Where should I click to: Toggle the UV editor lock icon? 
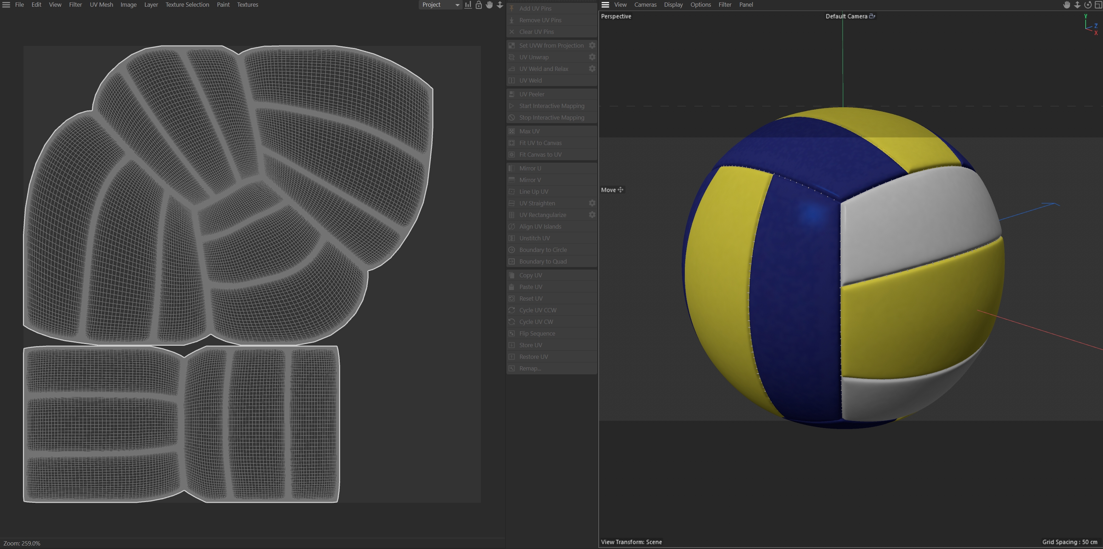tap(479, 5)
